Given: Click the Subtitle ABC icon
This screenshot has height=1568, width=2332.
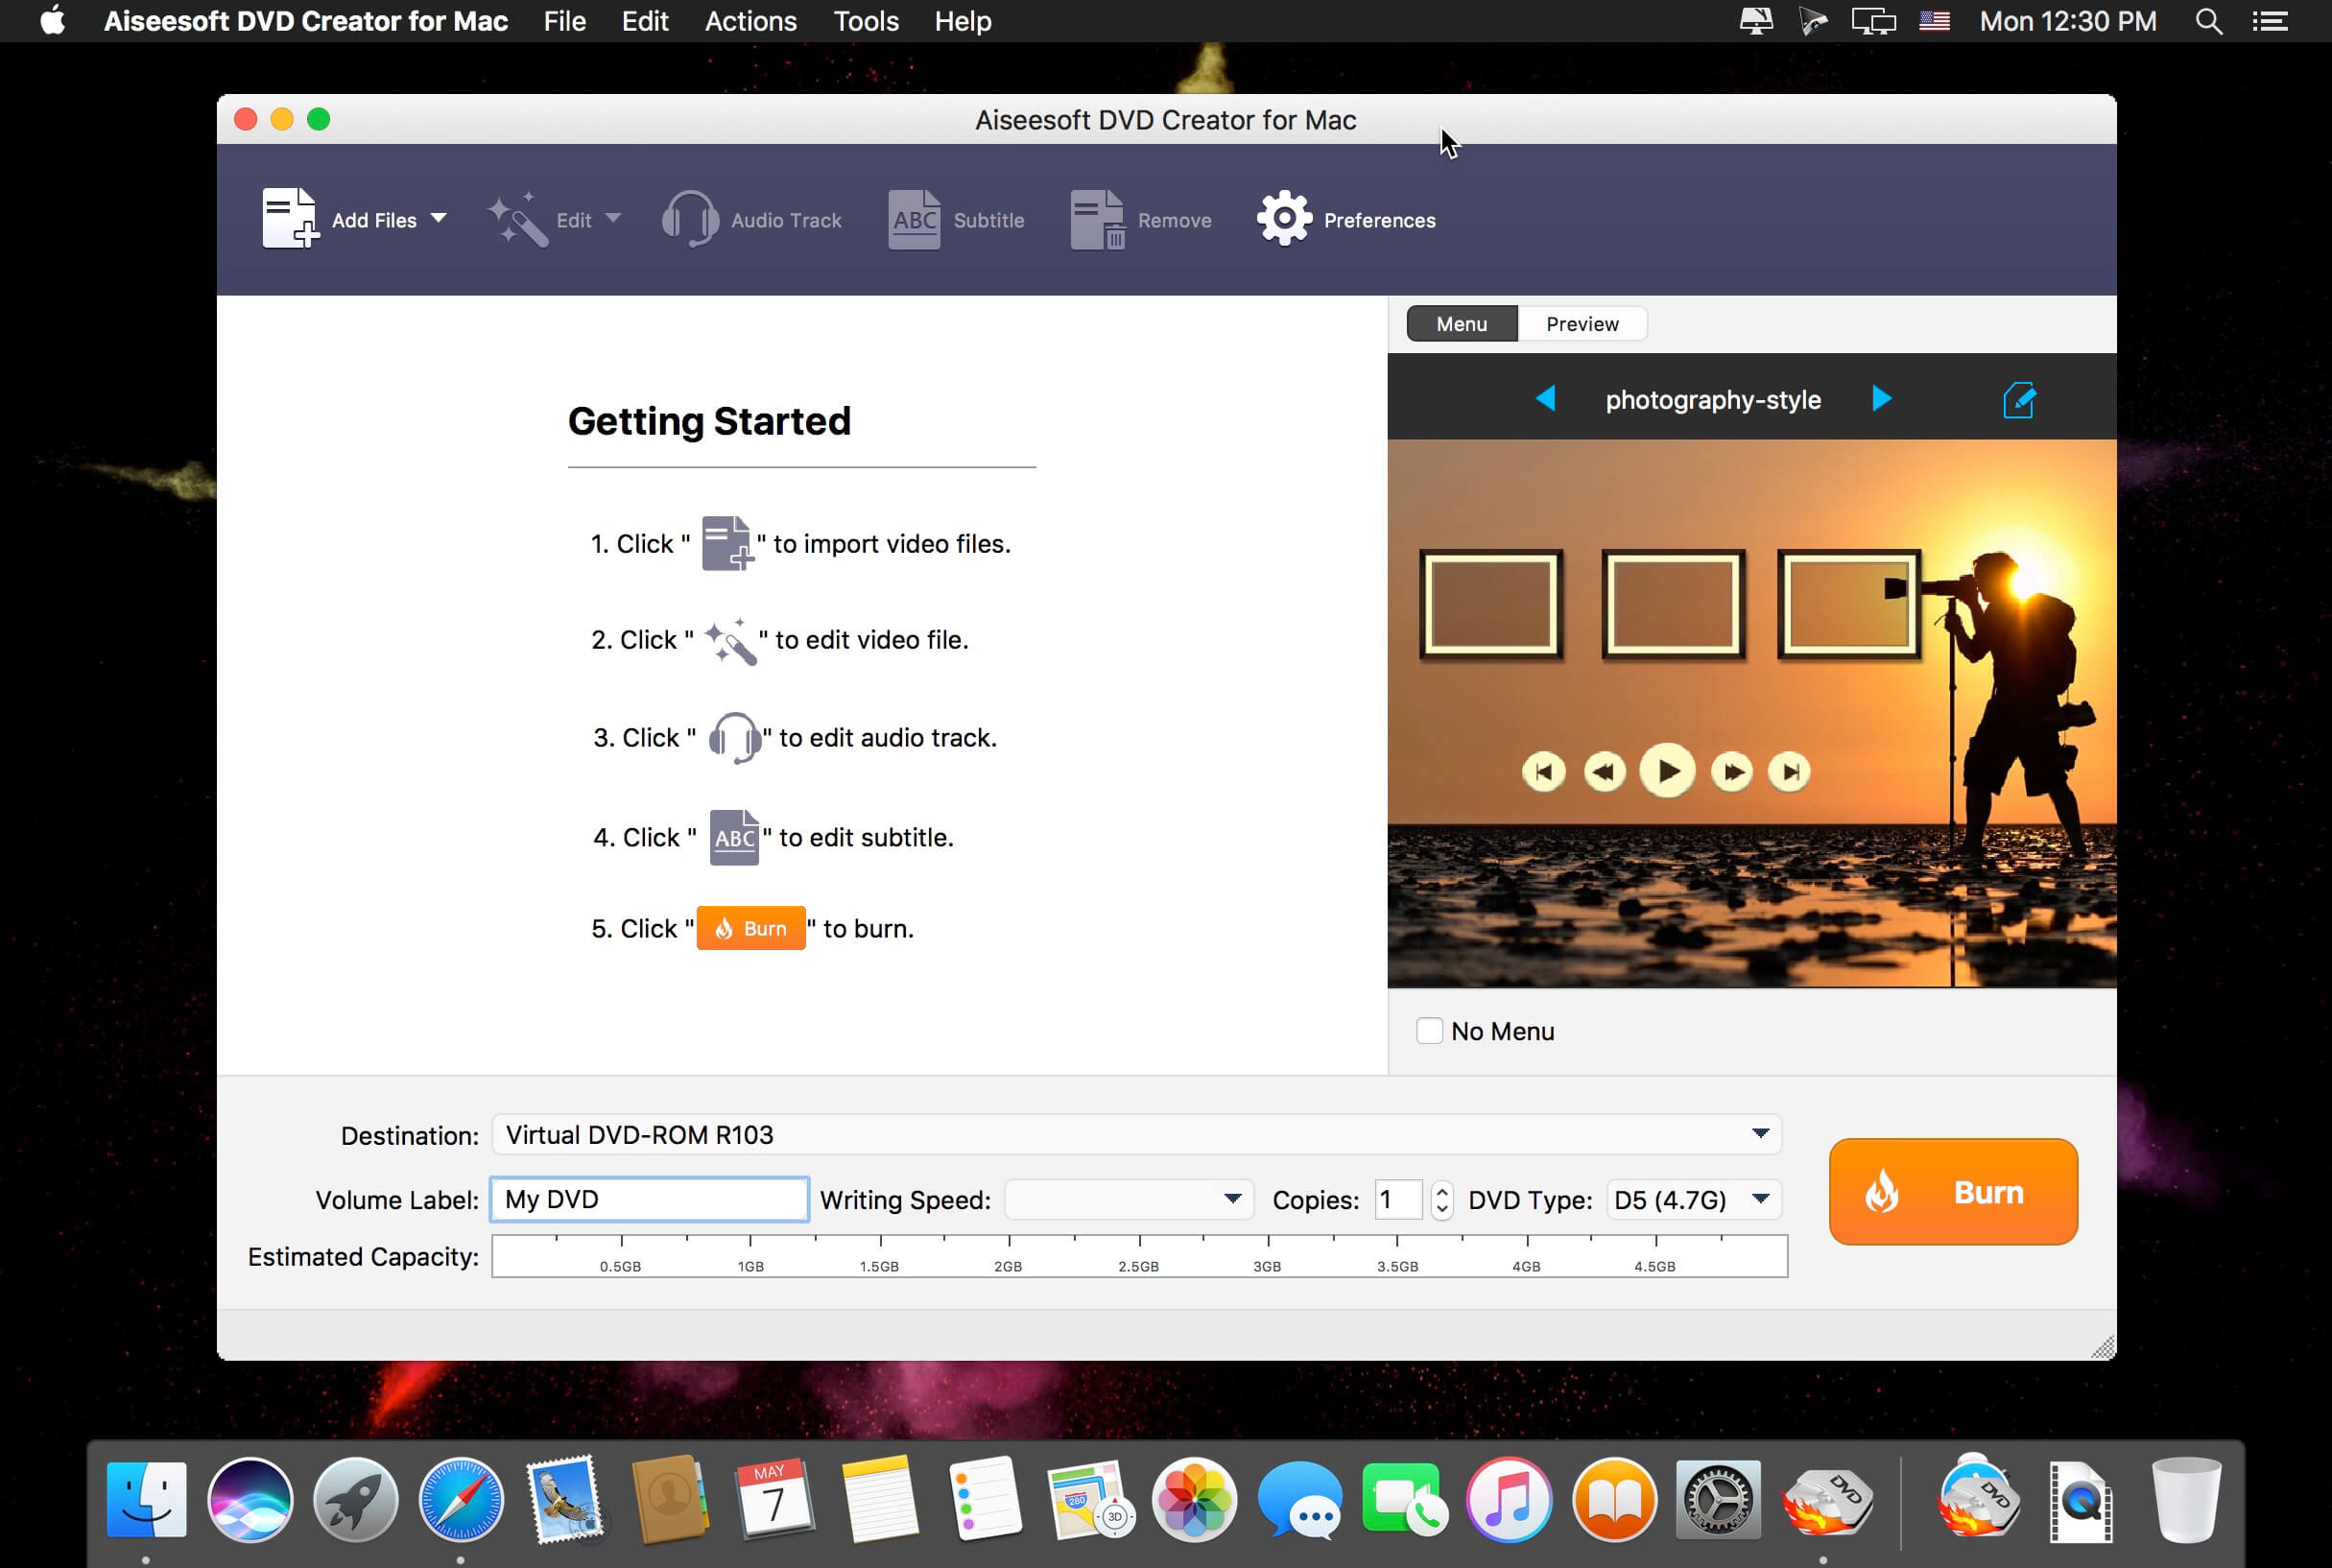Looking at the screenshot, I should [x=914, y=219].
